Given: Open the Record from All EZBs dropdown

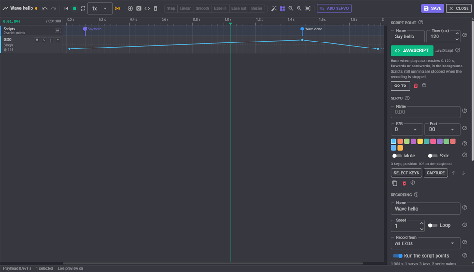Looking at the screenshot, I should point(425,243).
